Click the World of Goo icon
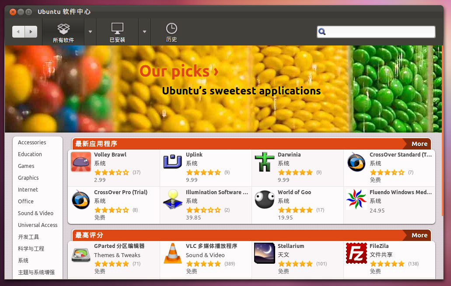451x286 pixels. pos(264,199)
